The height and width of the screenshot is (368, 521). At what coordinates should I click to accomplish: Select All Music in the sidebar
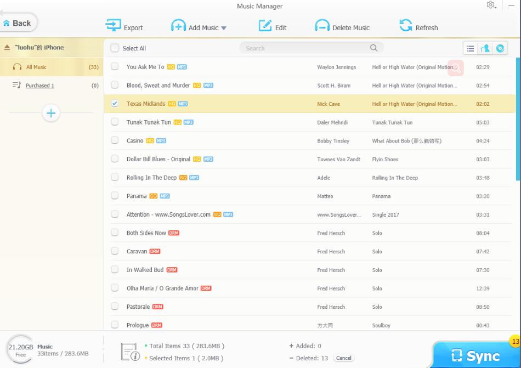pos(36,67)
